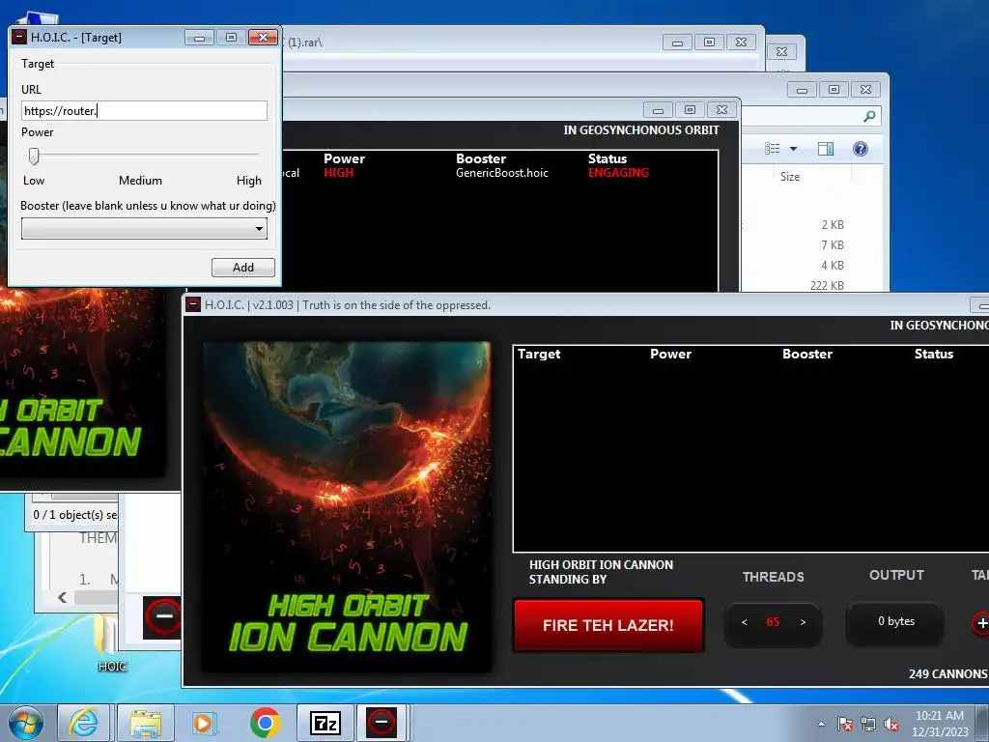The width and height of the screenshot is (989, 742).
Task: Open Google Chrome from taskbar
Action: [265, 723]
